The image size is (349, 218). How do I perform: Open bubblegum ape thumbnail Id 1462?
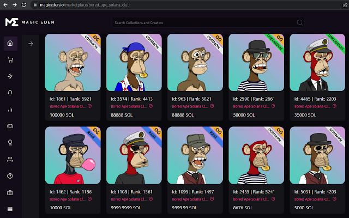click(x=73, y=155)
